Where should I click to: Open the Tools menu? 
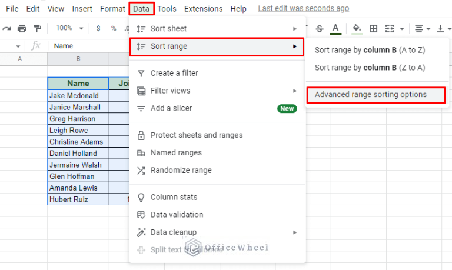pyautogui.click(x=167, y=9)
